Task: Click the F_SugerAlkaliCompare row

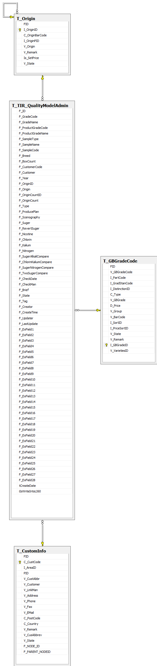Action: pos(42,257)
